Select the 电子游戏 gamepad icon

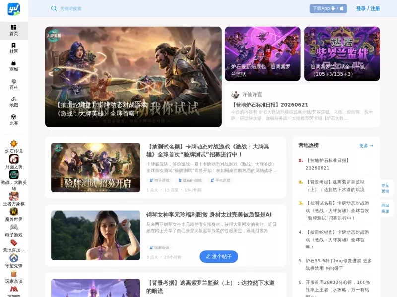pyautogui.click(x=14, y=227)
